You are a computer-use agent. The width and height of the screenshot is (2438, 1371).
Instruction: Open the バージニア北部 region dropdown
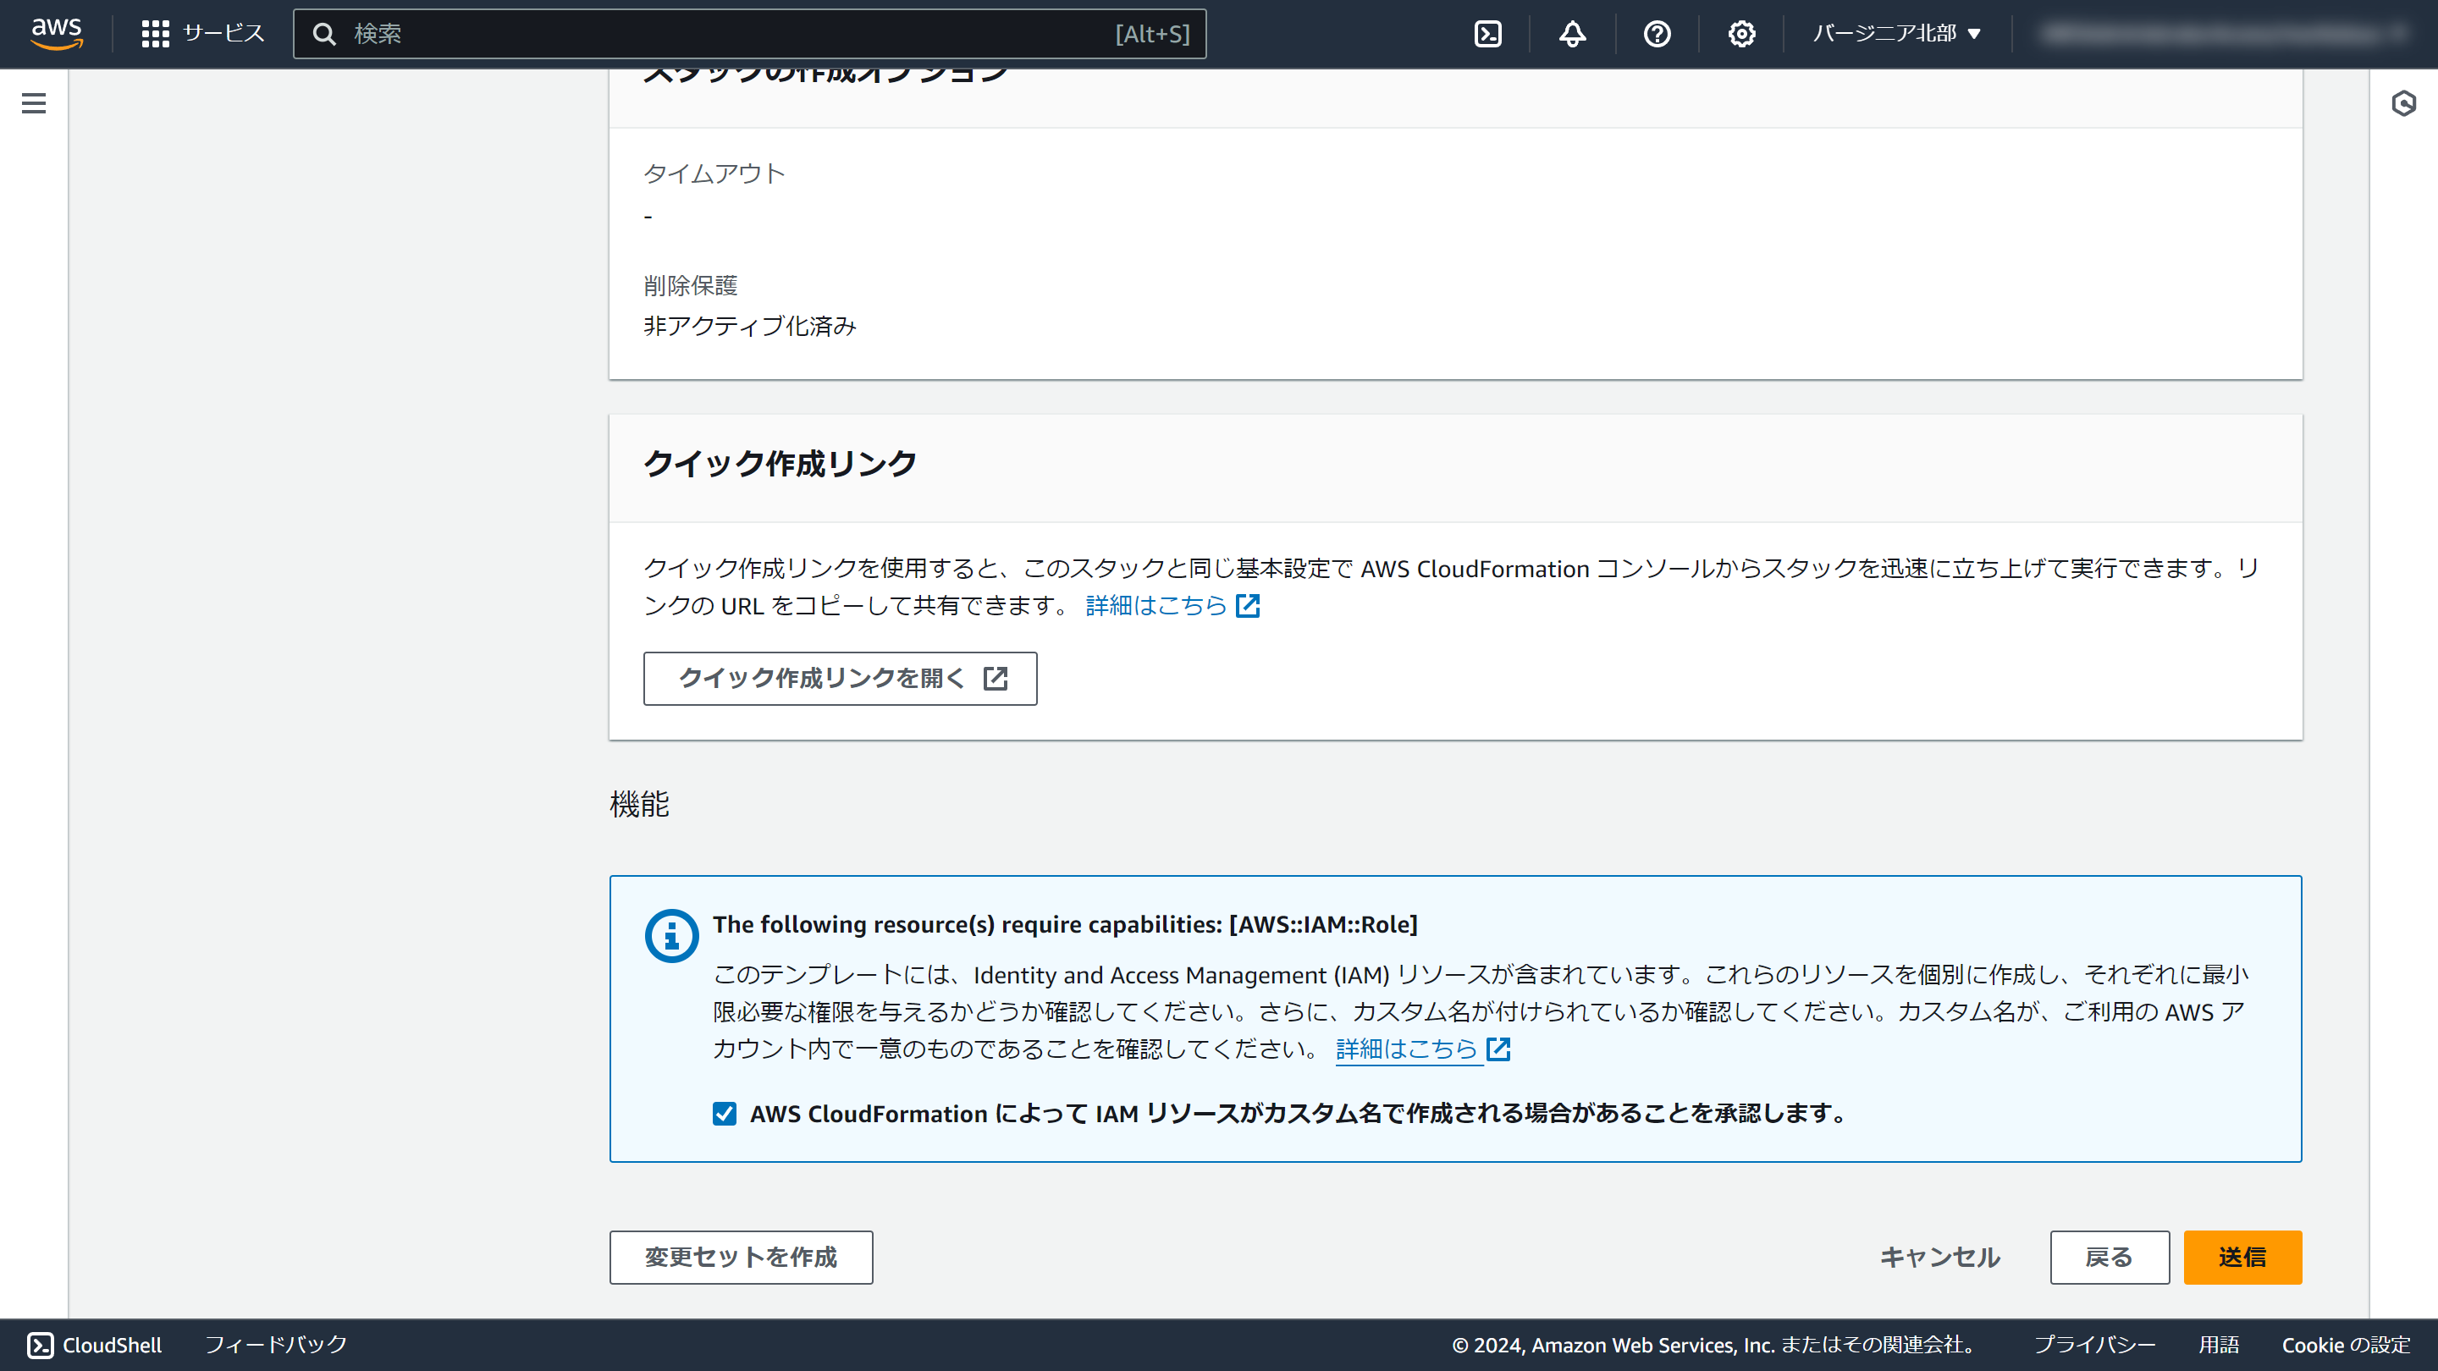pos(1895,33)
